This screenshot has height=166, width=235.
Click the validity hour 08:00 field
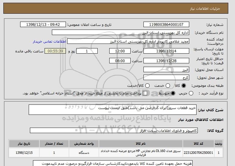(120, 61)
